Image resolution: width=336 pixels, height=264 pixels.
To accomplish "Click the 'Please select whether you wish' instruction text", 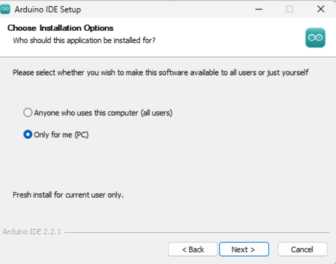I will pos(160,73).
